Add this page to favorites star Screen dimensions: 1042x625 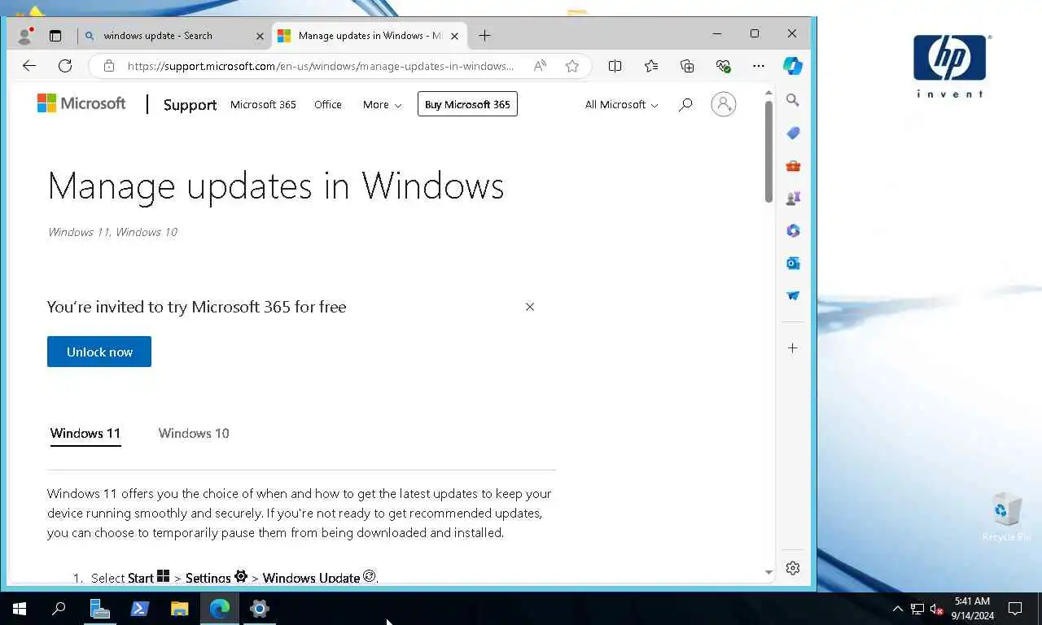point(572,66)
